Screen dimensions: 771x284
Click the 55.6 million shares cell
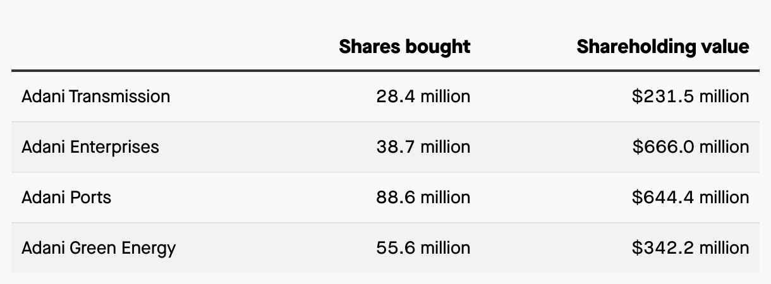click(x=423, y=248)
